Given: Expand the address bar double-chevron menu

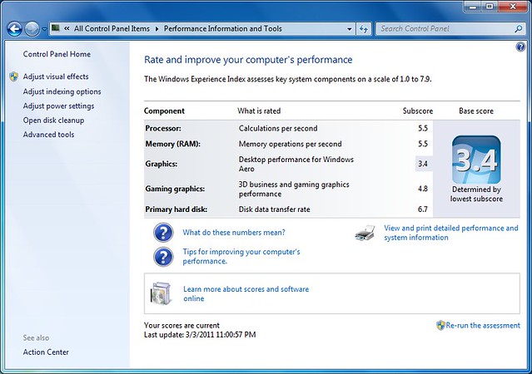Looking at the screenshot, I should 67,28.
